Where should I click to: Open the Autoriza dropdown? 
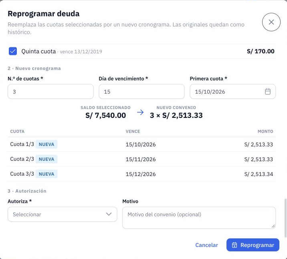62,214
